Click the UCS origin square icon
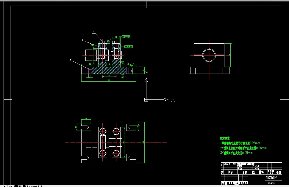The width and height of the screenshot is (289, 187). (146, 100)
